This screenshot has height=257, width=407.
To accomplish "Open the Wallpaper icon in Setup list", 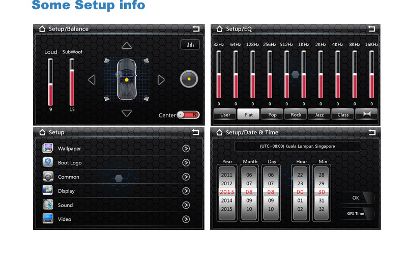I will pyautogui.click(x=48, y=149).
